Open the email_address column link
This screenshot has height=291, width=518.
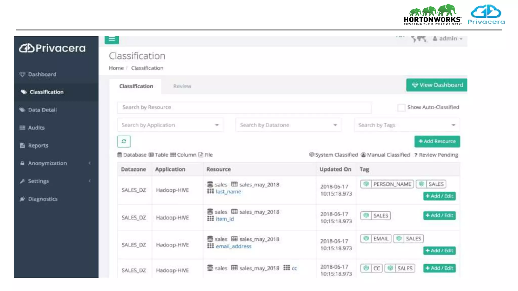(x=233, y=246)
